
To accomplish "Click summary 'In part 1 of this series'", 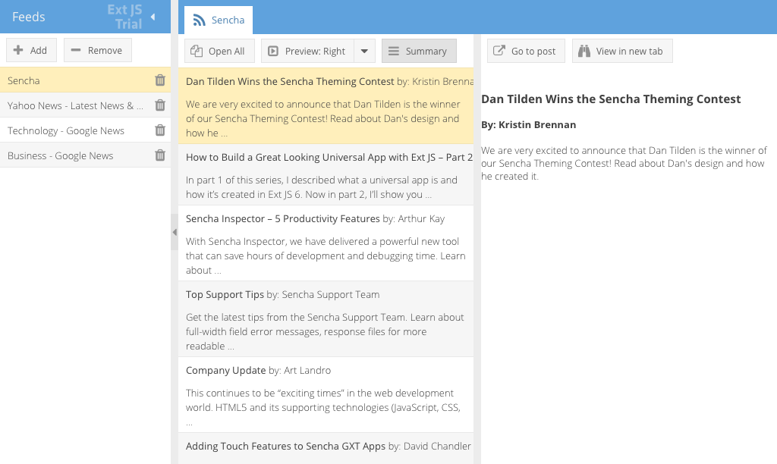I will click(x=322, y=187).
